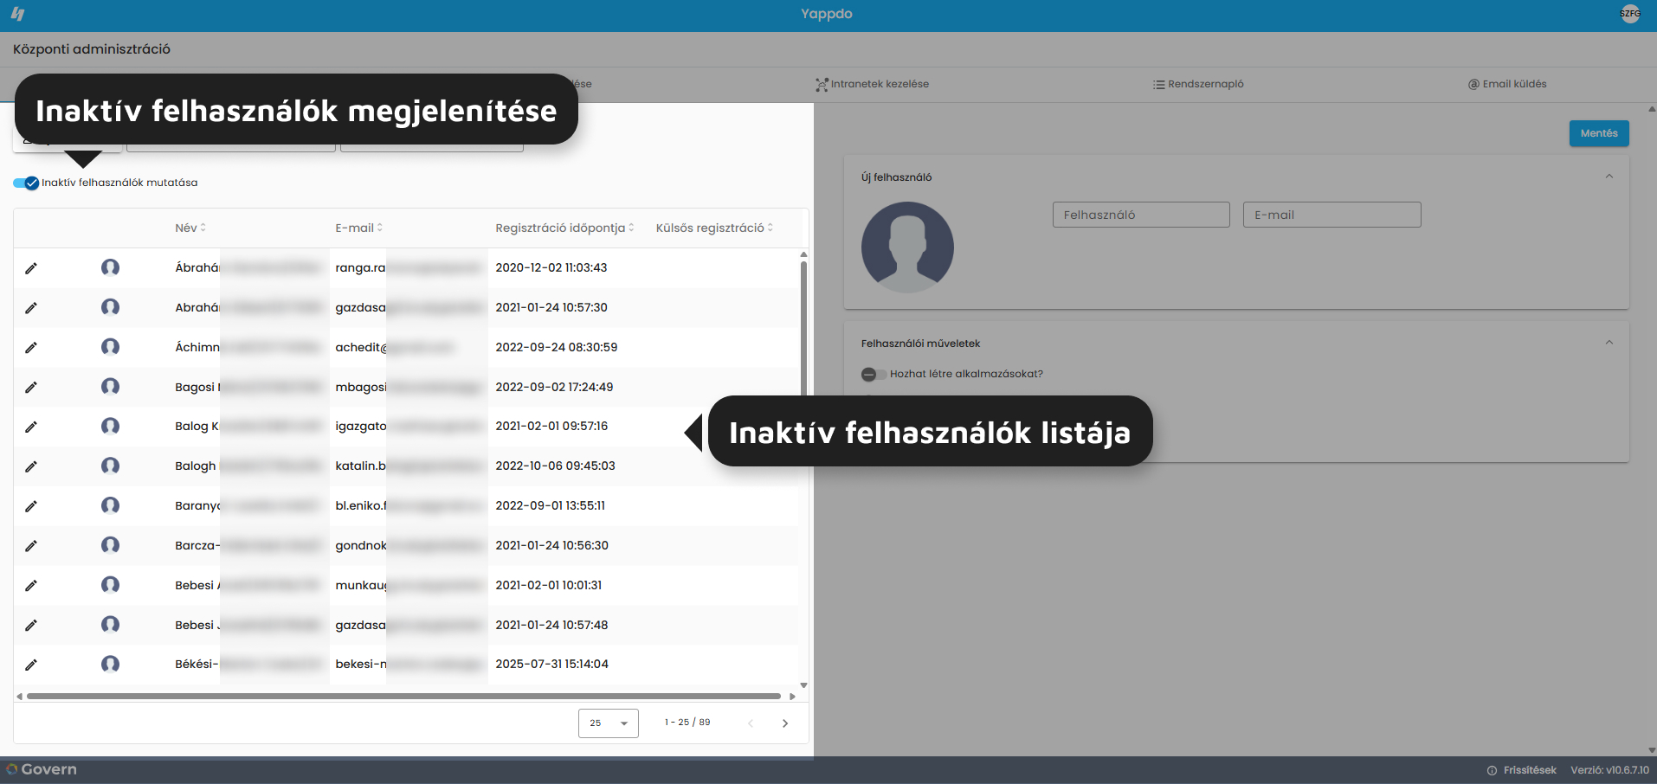This screenshot has height=784, width=1657.
Task: Edit the Barcza- user row
Action: [x=31, y=546]
